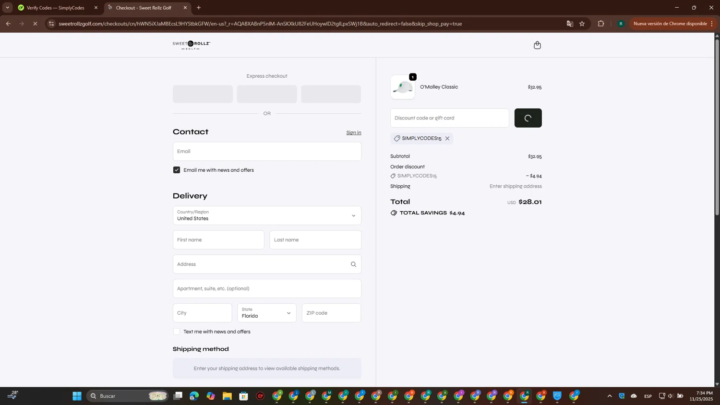Click the ZIP code field
Image resolution: width=720 pixels, height=405 pixels.
point(331,313)
